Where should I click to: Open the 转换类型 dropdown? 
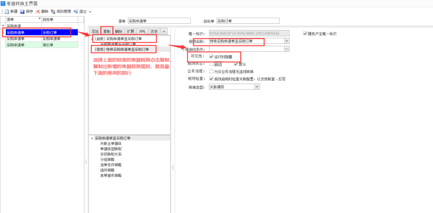257,87
